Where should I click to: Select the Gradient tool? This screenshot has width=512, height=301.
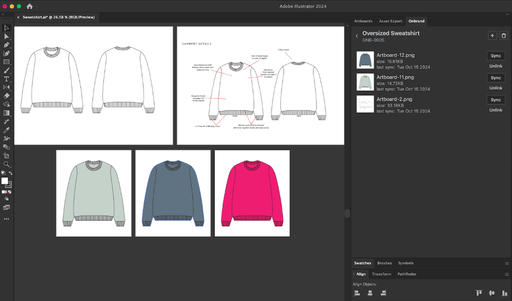(6, 113)
